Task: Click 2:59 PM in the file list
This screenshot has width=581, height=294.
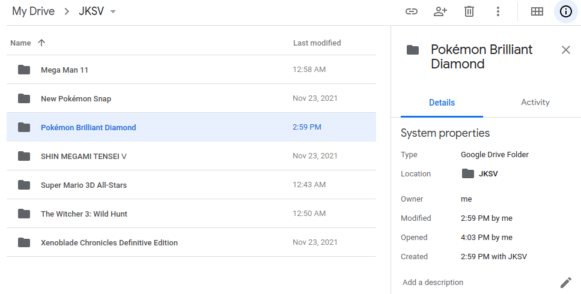Action: (307, 127)
